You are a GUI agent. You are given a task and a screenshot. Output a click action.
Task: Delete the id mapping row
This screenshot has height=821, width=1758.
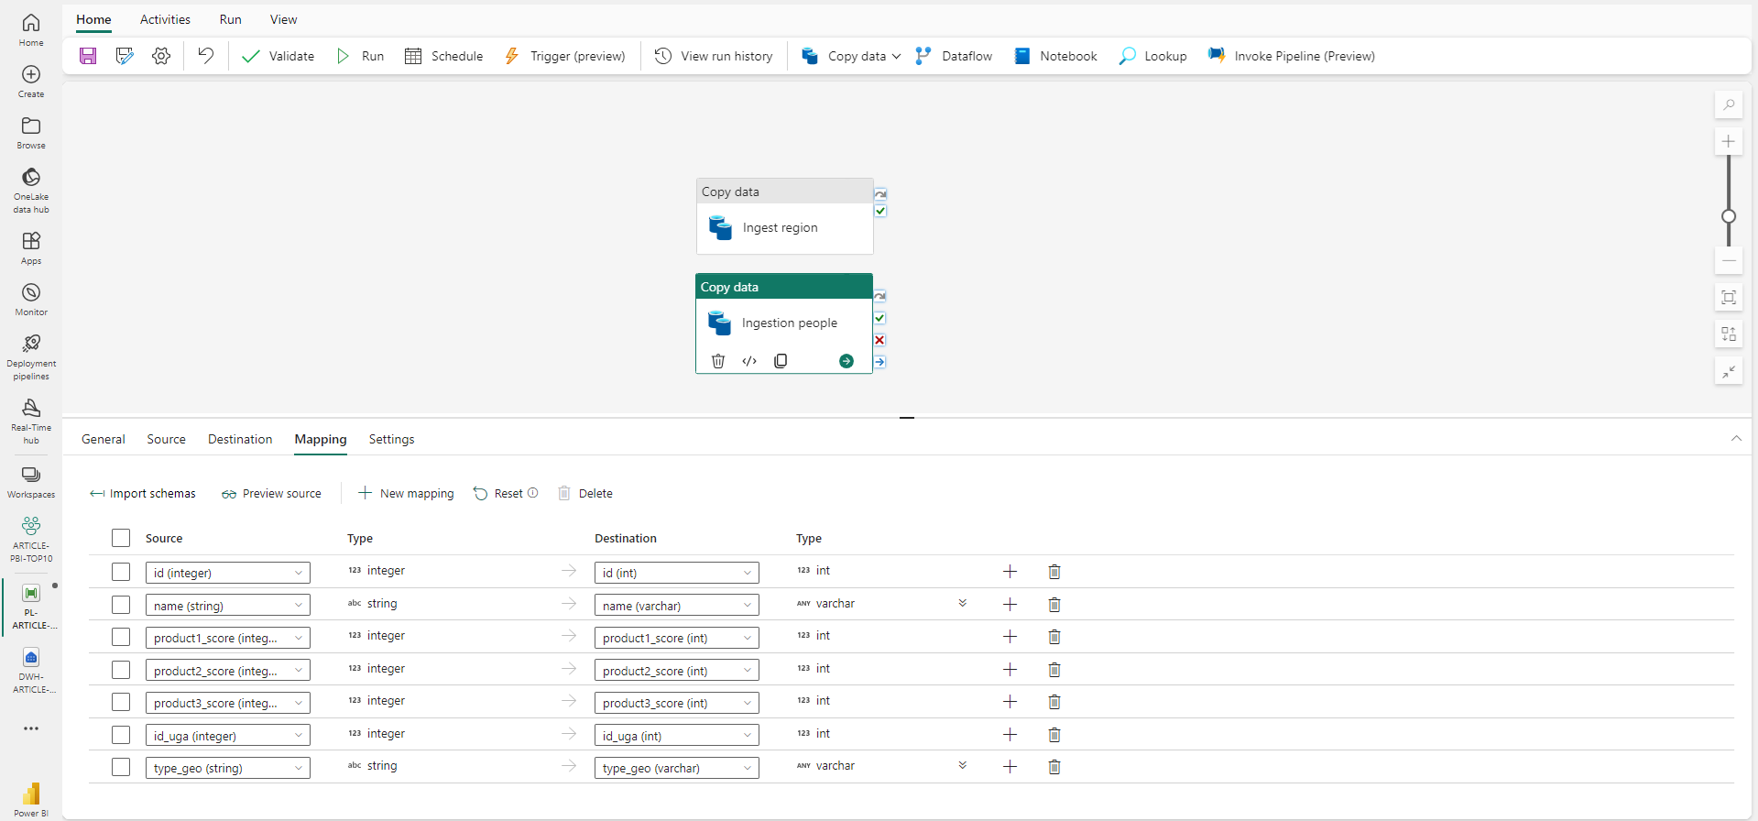pos(1054,572)
